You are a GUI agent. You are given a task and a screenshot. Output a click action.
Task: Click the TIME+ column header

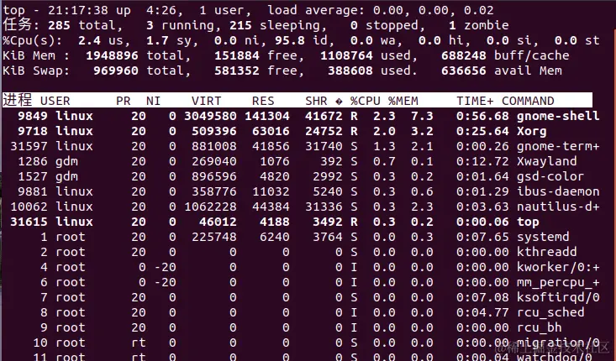point(475,101)
